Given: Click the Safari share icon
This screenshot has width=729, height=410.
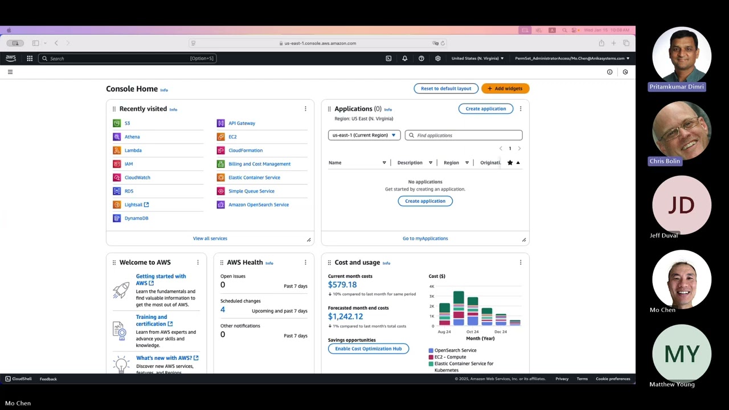Looking at the screenshot, I should click(601, 43).
